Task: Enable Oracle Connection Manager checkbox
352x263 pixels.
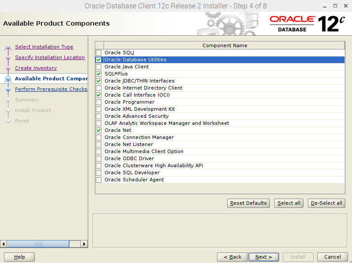Action: (x=98, y=137)
